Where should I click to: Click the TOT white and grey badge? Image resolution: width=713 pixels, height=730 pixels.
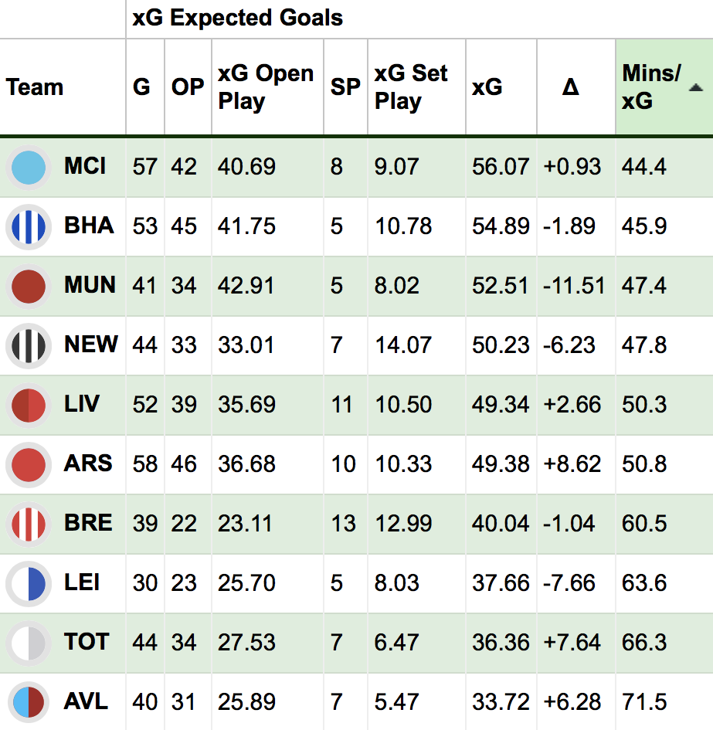29,643
